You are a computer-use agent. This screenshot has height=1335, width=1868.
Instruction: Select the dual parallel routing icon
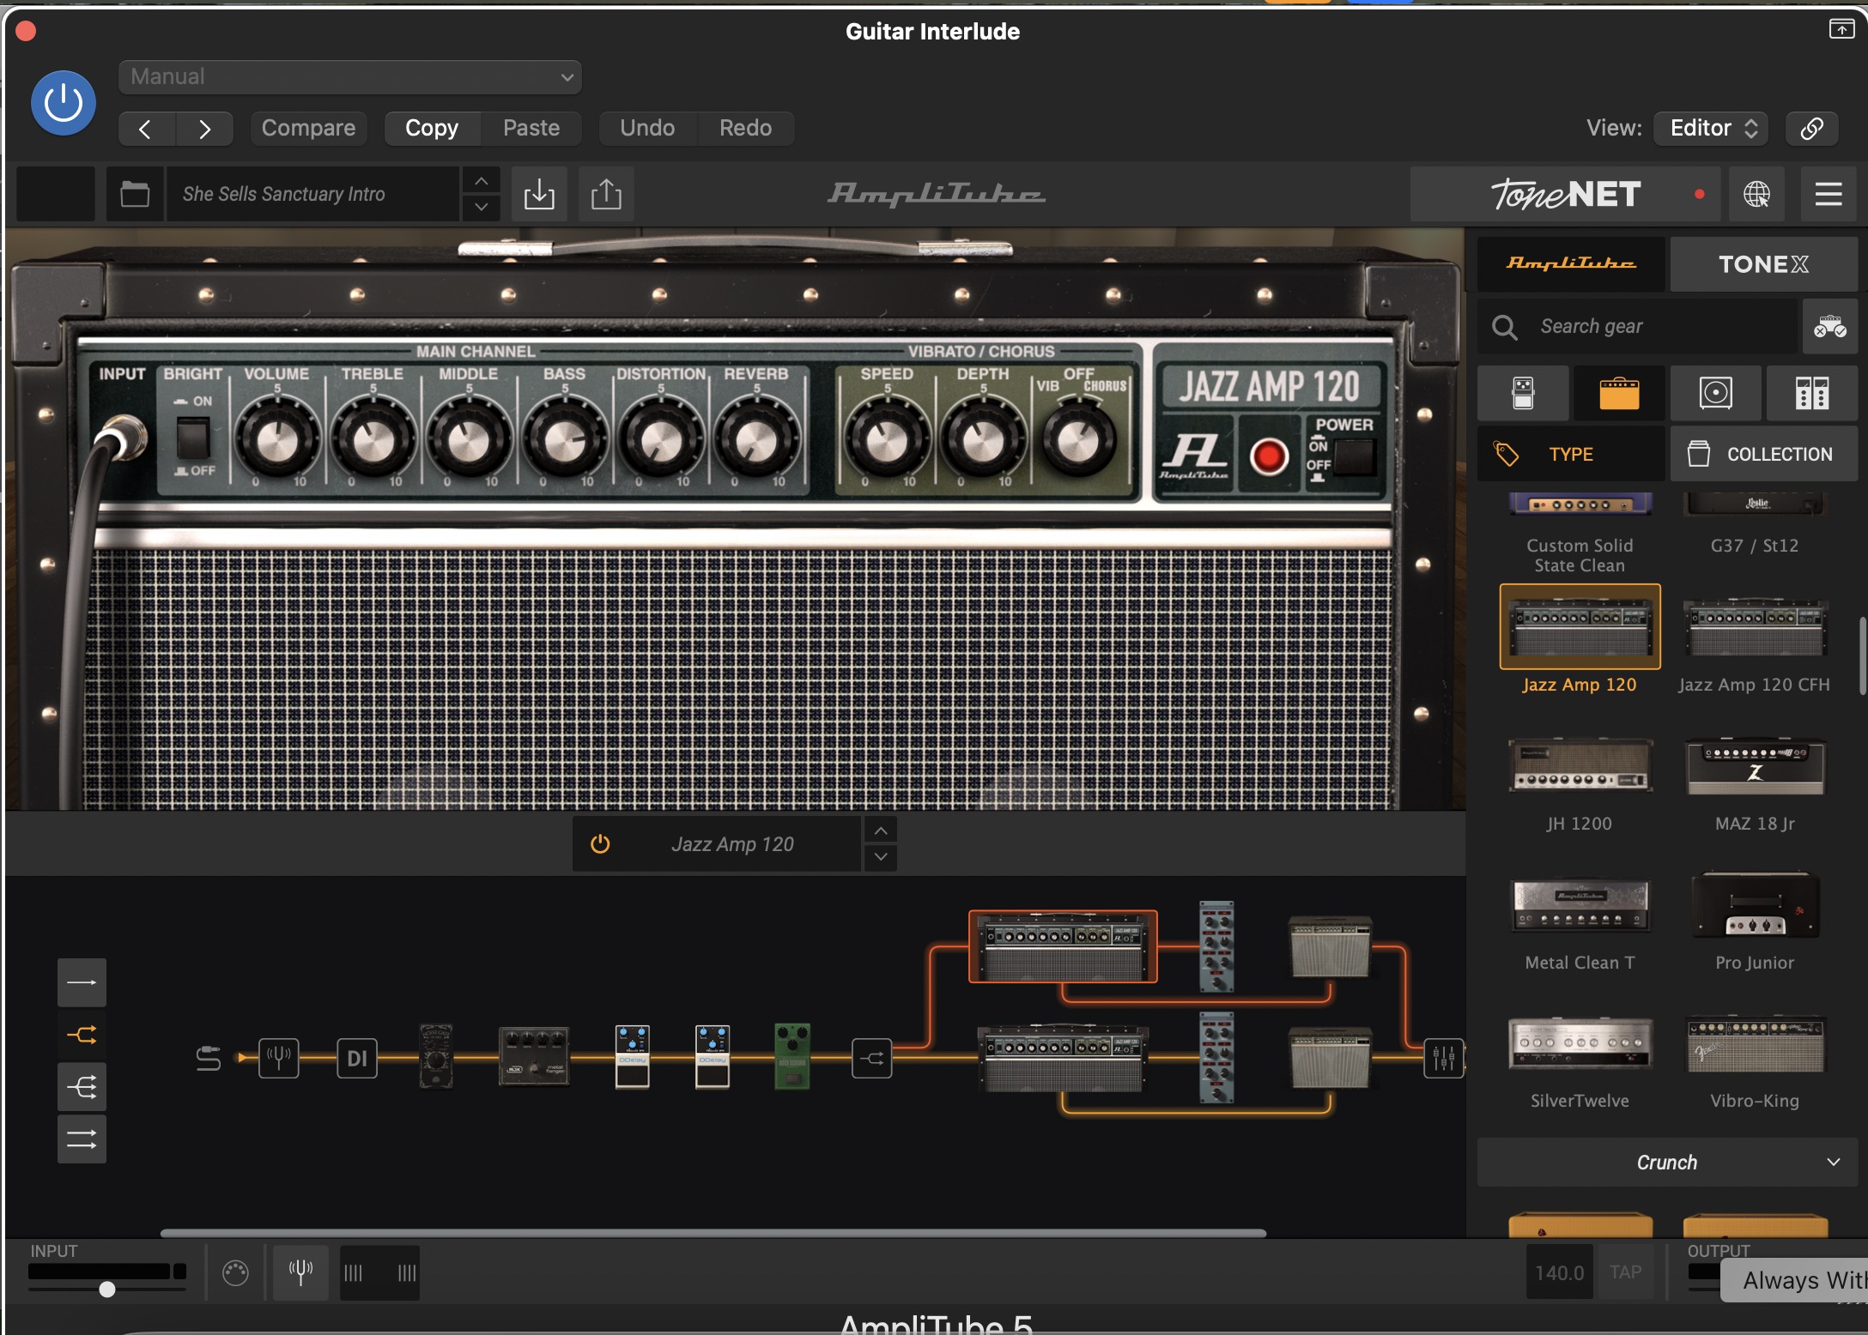click(x=82, y=1139)
